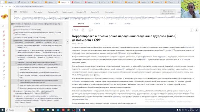This screenshot has width=200, height=112.
Task: Click Главная in the breadcrumbs
Action: tap(17, 17)
